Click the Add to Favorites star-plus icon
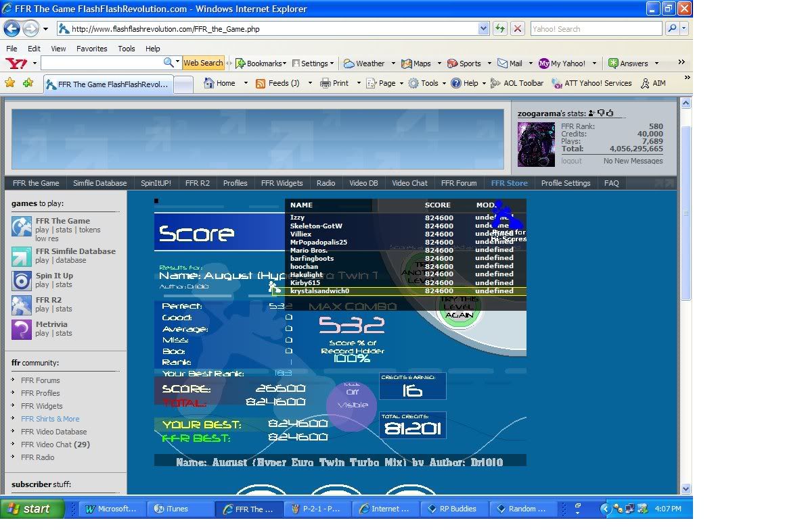 28,82
